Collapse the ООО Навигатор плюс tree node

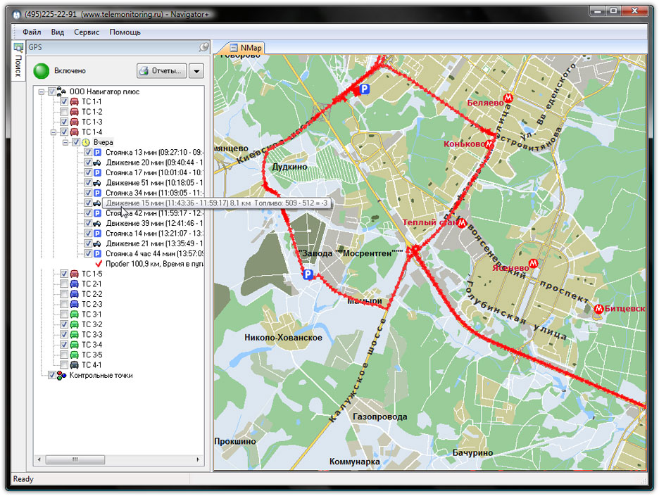[x=41, y=91]
